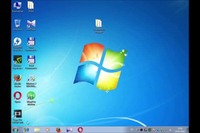
Task: Click the system tray clock and date
Action: point(180,129)
